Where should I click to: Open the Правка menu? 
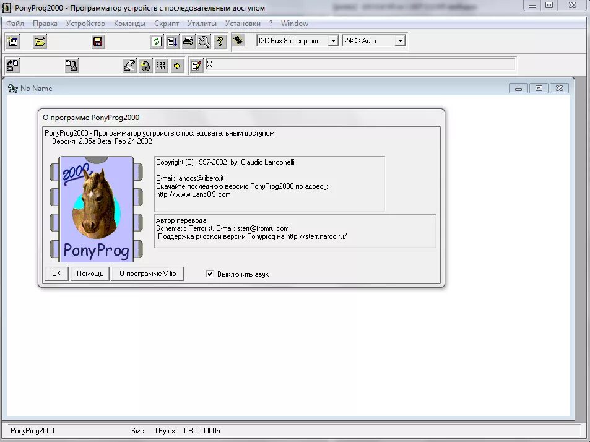click(x=45, y=24)
